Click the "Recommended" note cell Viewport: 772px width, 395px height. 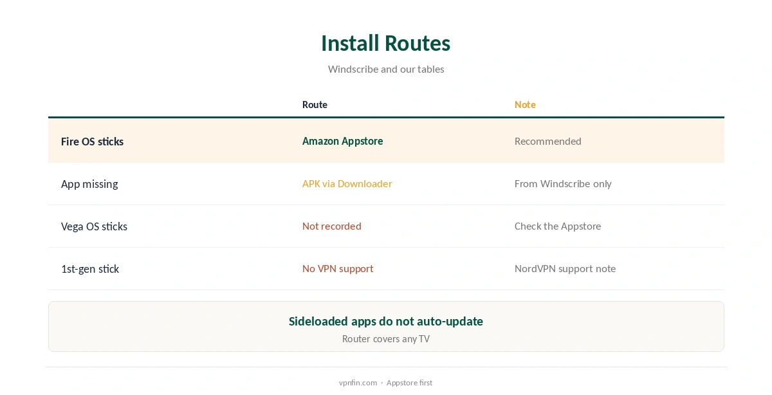[547, 141]
